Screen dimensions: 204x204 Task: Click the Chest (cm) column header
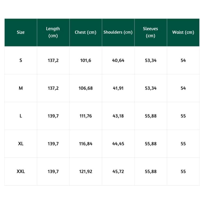click(x=86, y=32)
